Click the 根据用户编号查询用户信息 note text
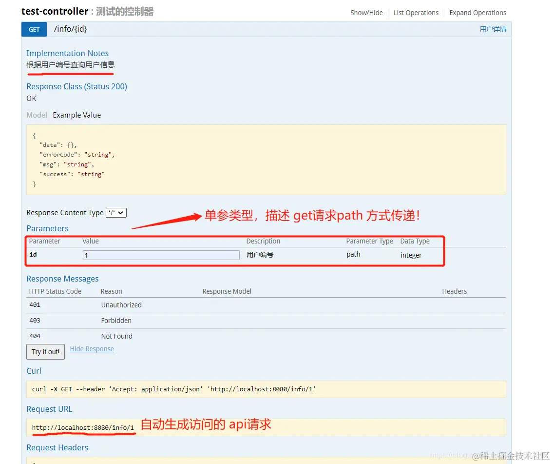 click(71, 64)
